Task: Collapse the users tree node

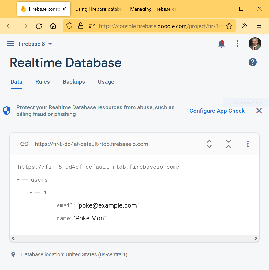Action: [18, 180]
